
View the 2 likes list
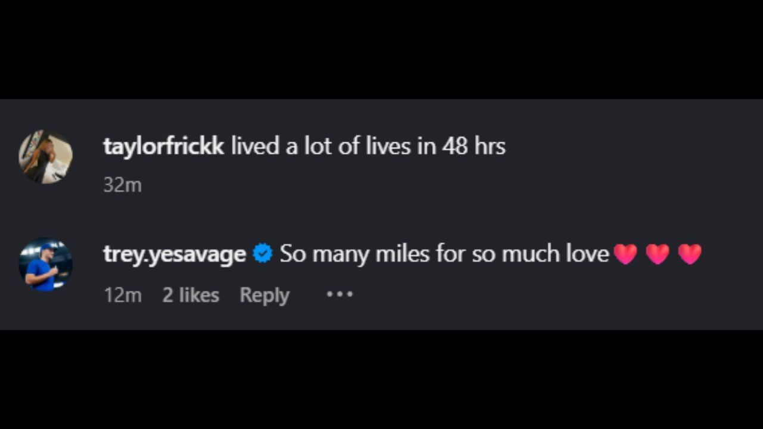[191, 295]
